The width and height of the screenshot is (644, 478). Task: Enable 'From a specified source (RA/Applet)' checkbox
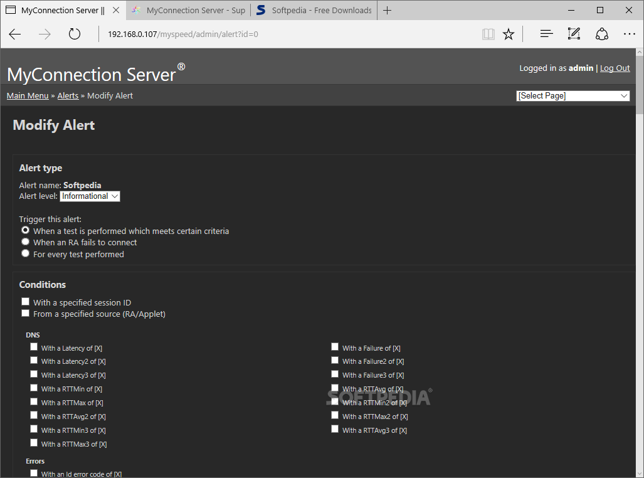26,313
